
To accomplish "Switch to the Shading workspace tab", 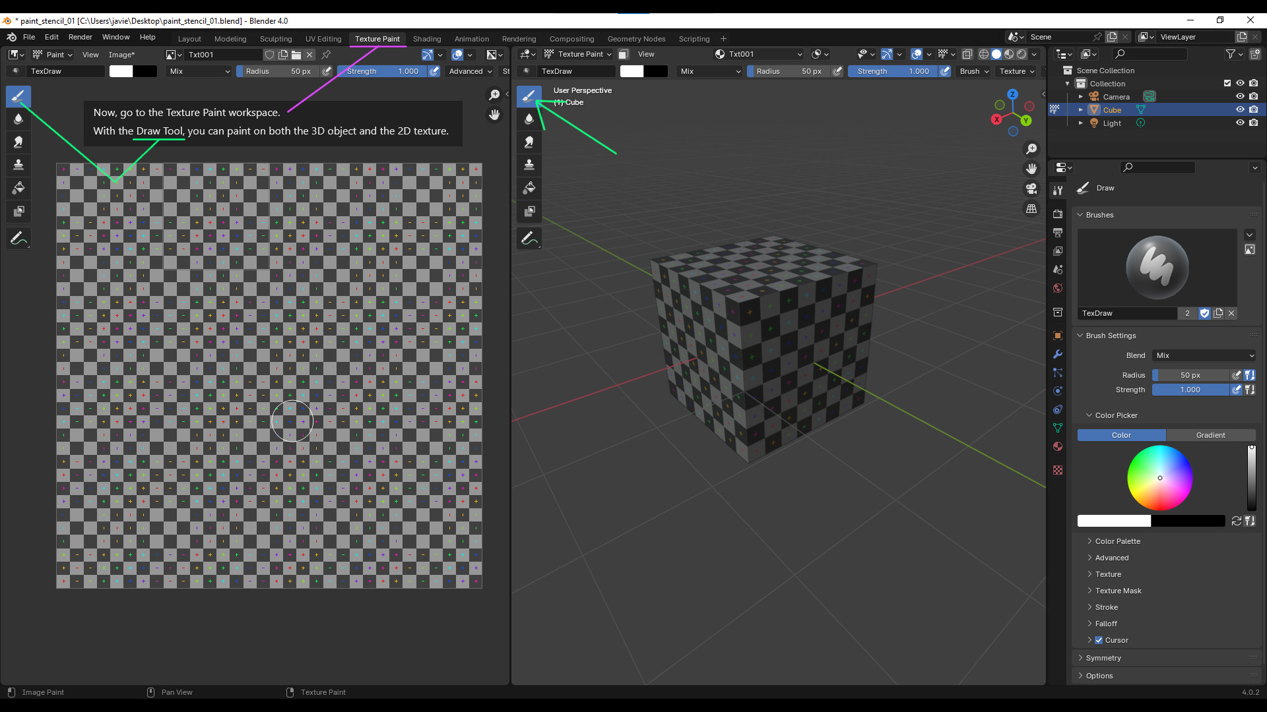I will pos(427,39).
